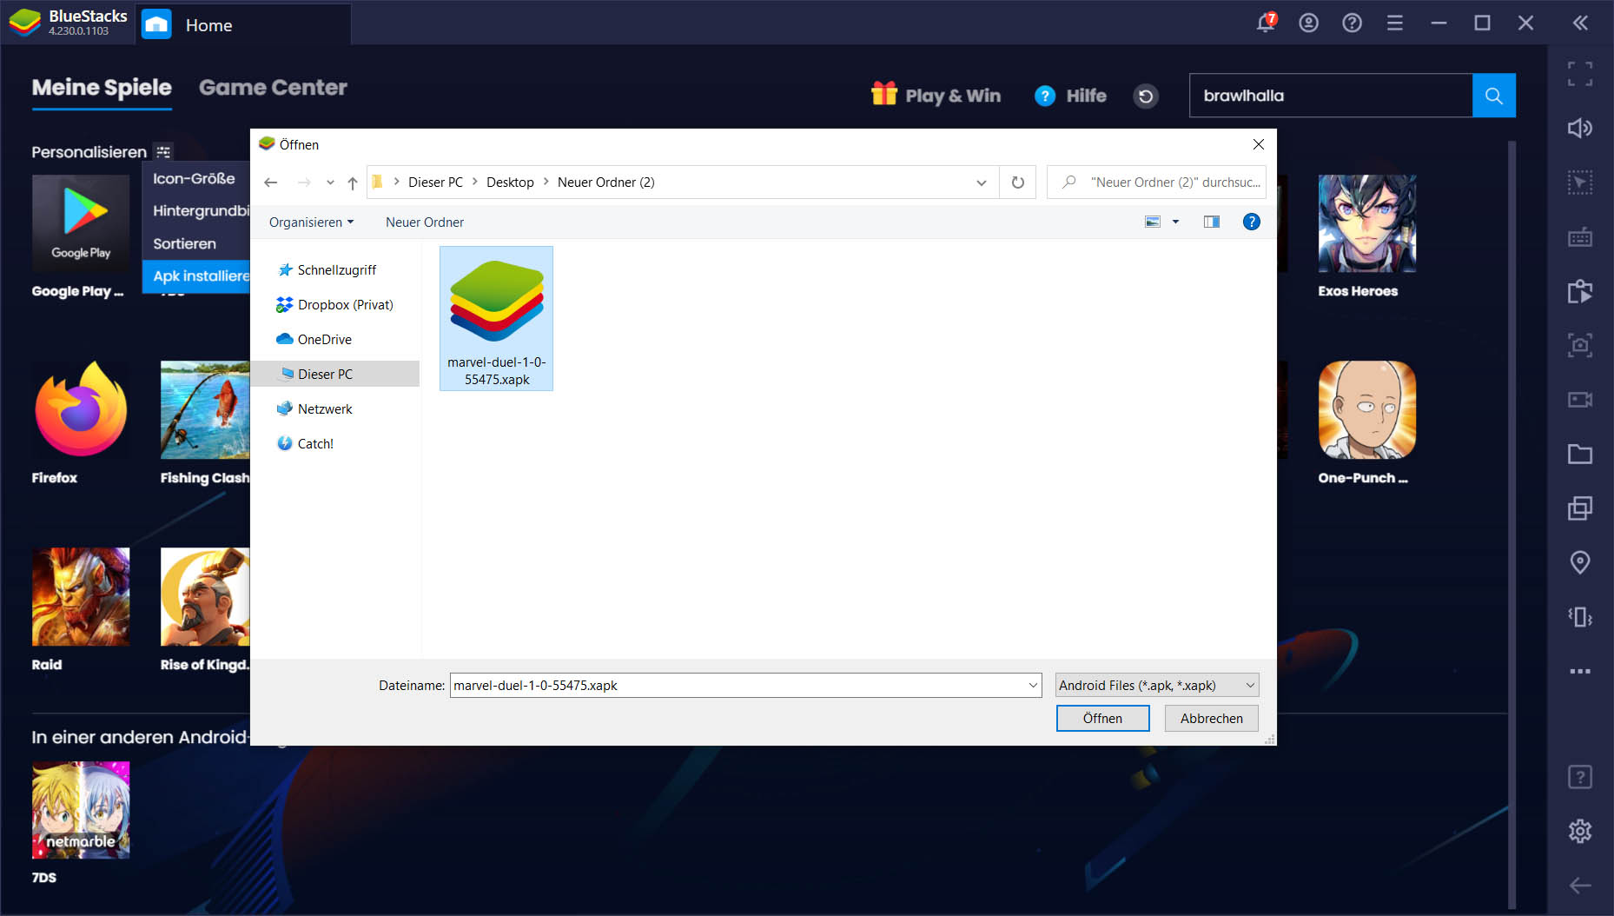The image size is (1614, 916).
Task: Take a screenshot with sidebar camera icon
Action: (1580, 345)
